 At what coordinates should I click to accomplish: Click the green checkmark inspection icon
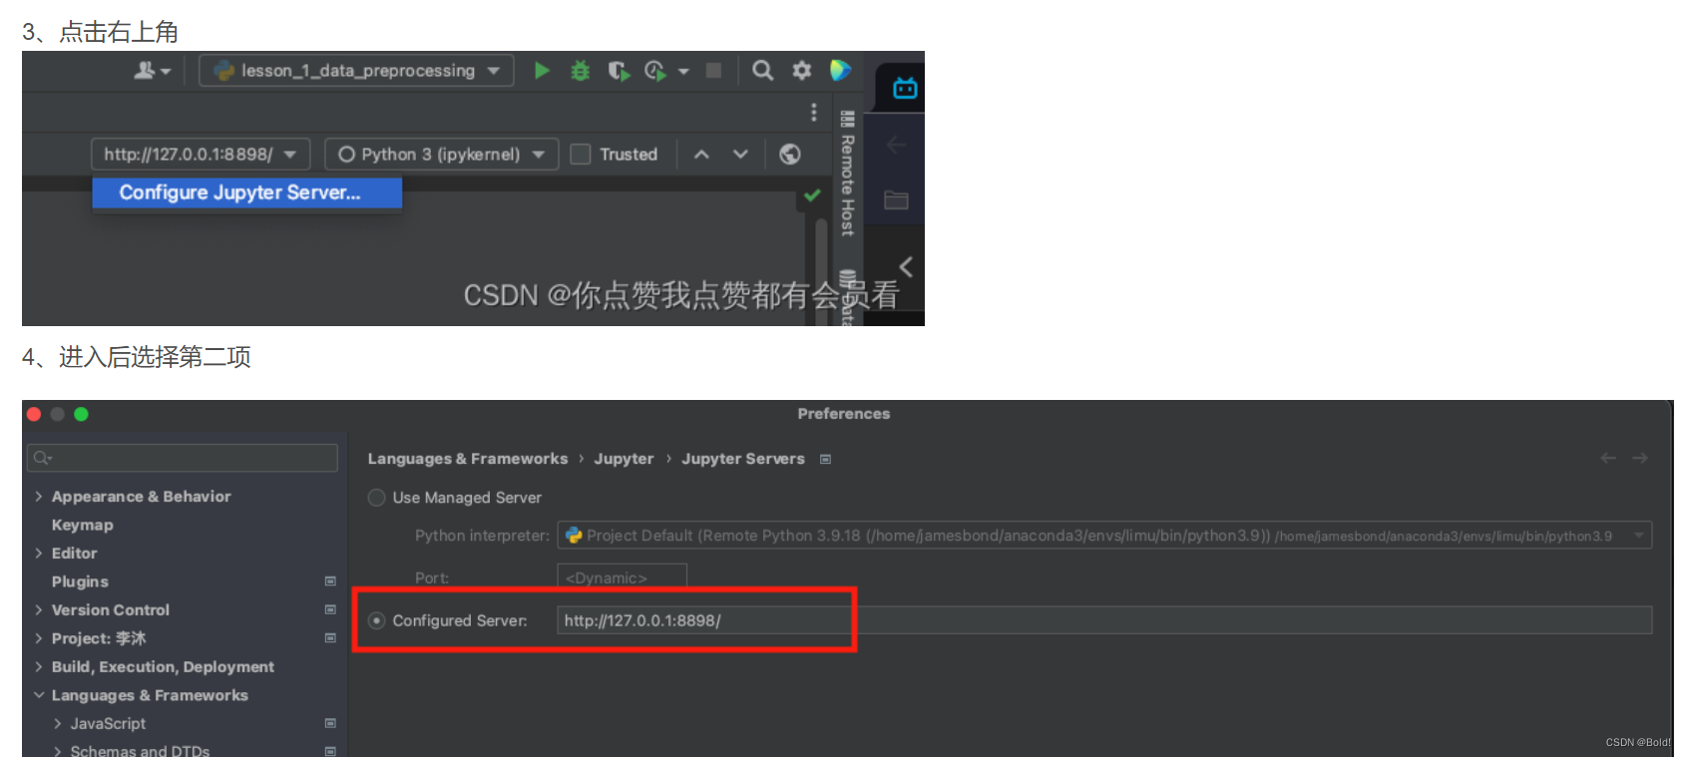[x=812, y=195]
